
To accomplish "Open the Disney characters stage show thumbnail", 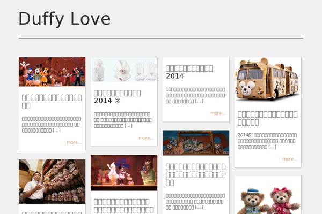I will (x=52, y=72).
